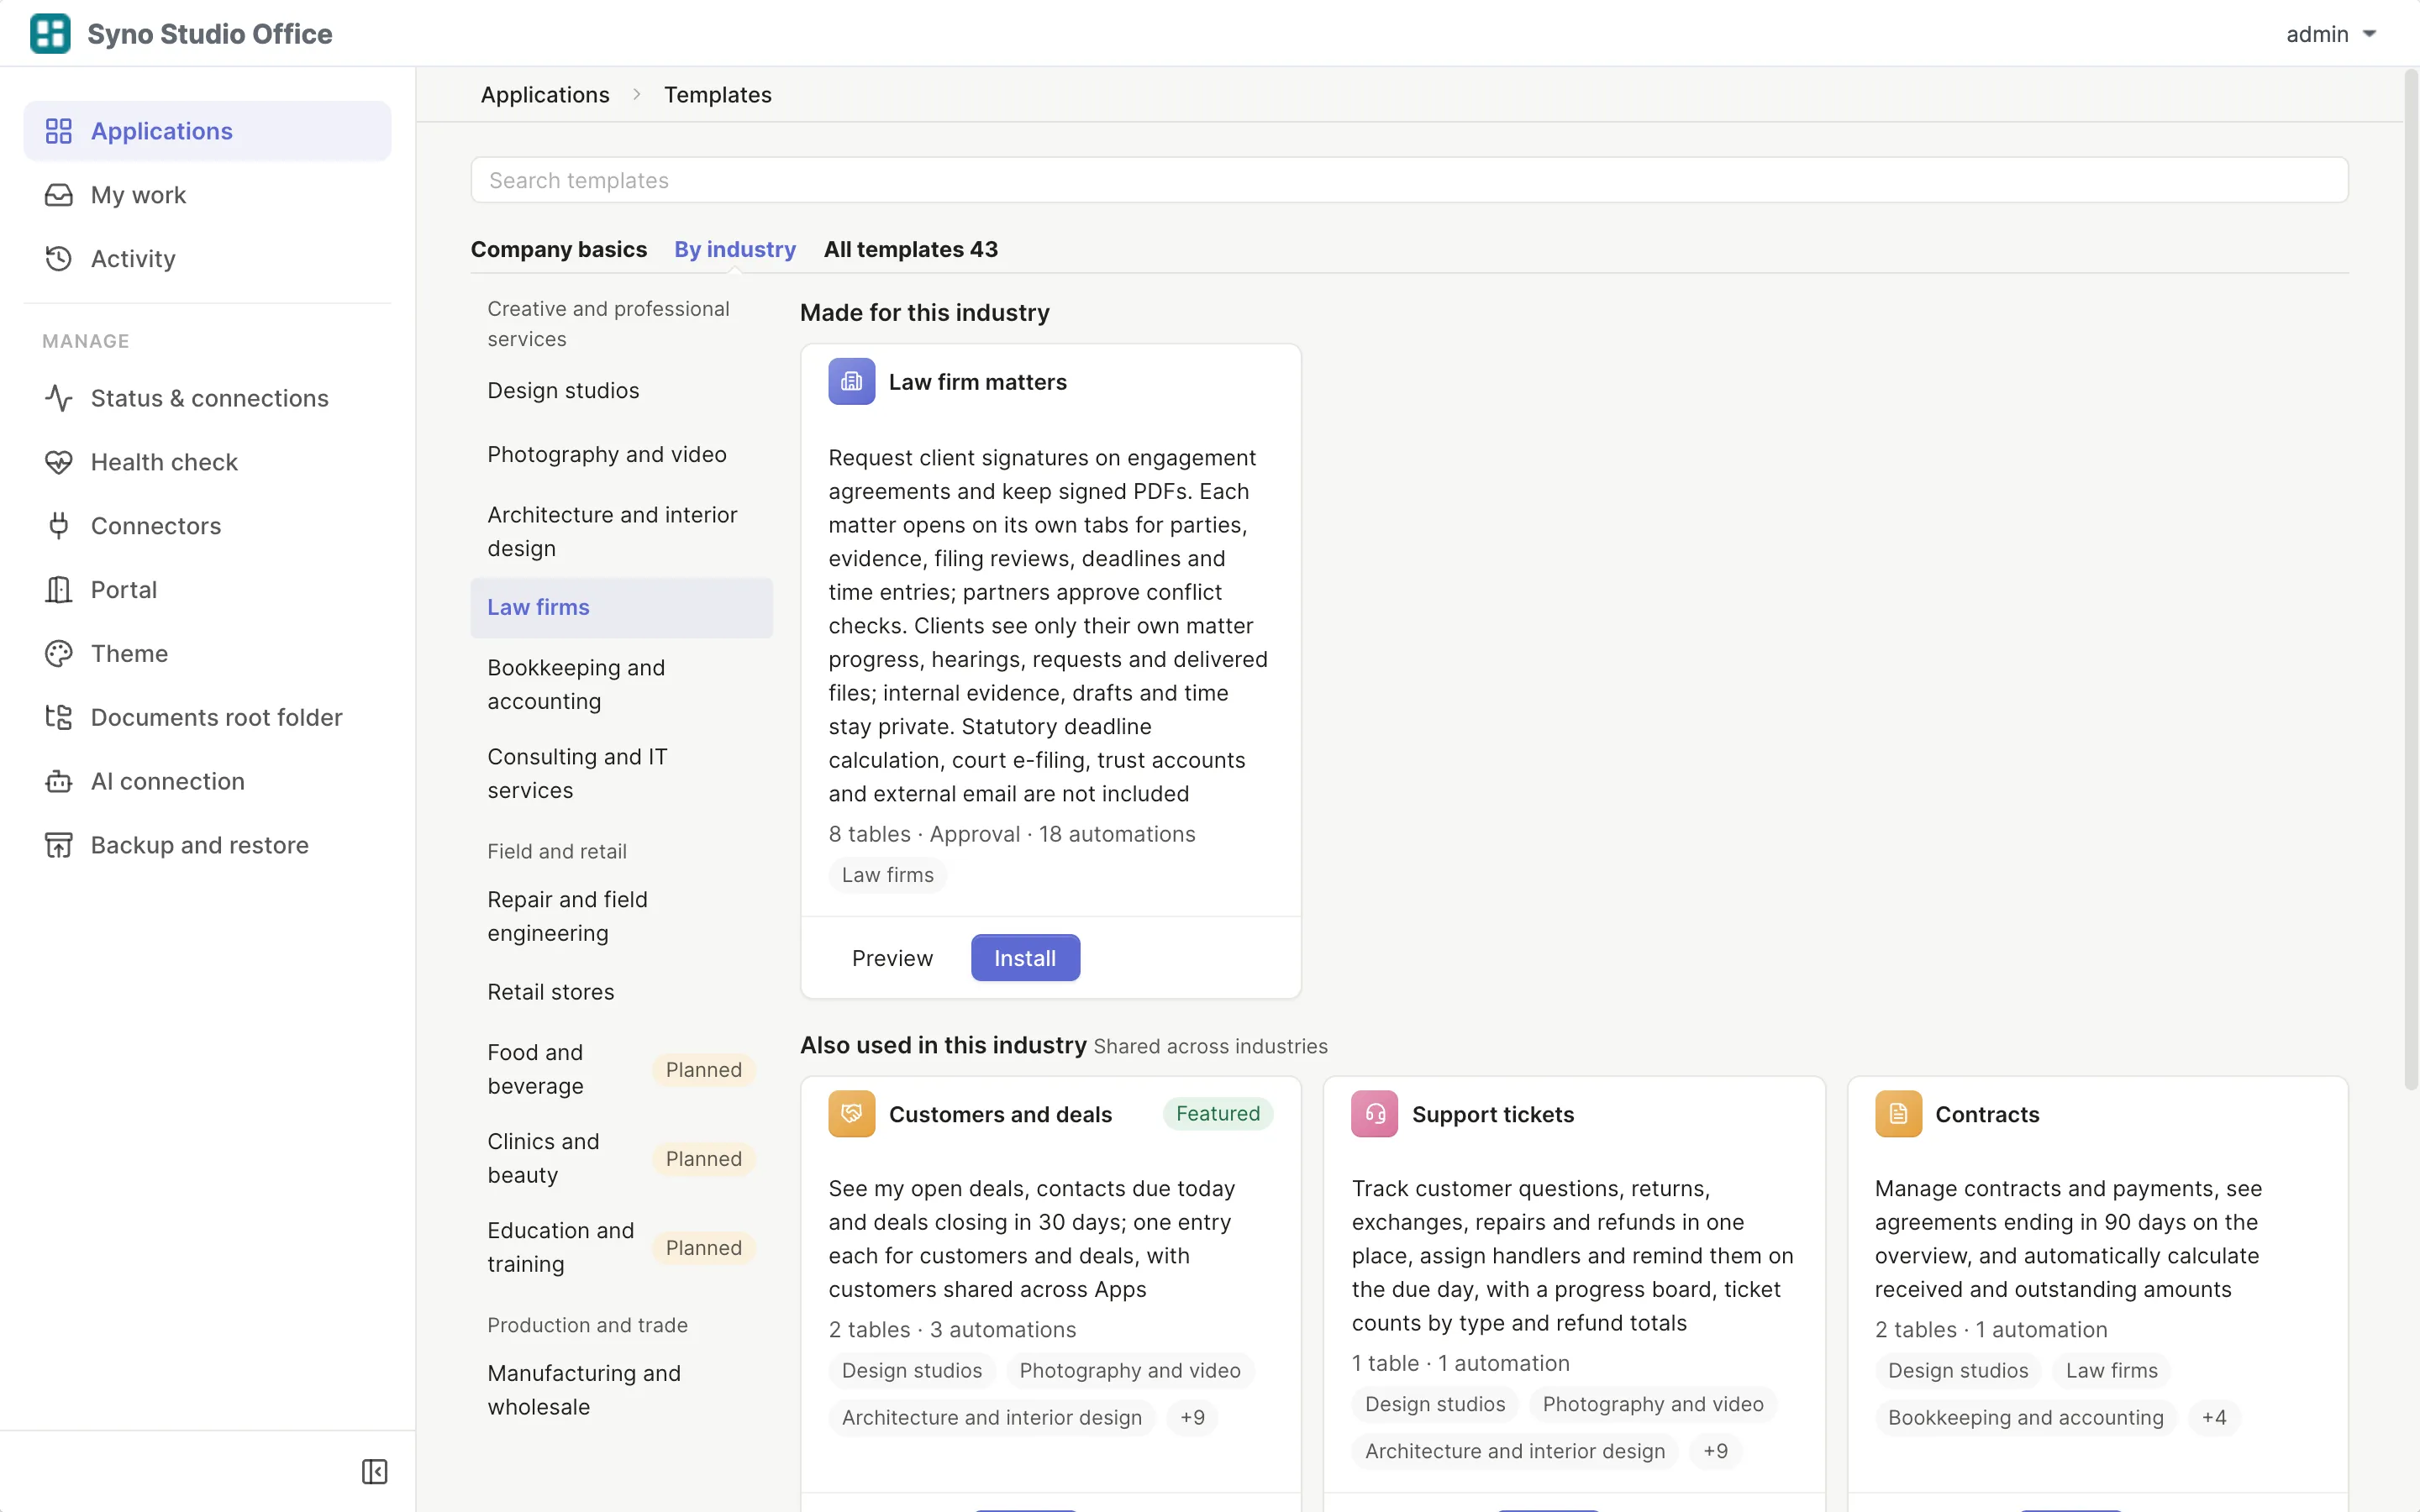Click into the Search templates field
Image resolution: width=2420 pixels, height=1512 pixels.
(x=1409, y=180)
